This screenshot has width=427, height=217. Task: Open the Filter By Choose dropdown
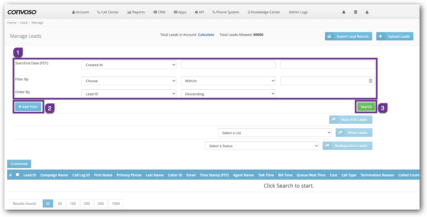tap(129, 81)
